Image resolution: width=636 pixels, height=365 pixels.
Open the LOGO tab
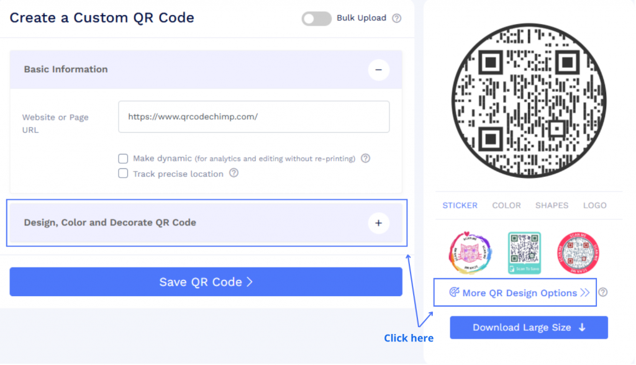(594, 205)
